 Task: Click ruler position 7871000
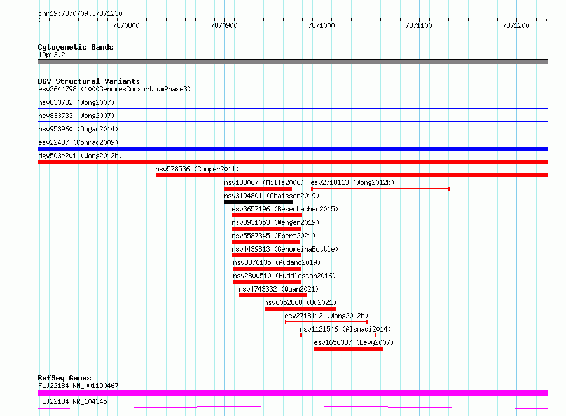[x=321, y=25]
